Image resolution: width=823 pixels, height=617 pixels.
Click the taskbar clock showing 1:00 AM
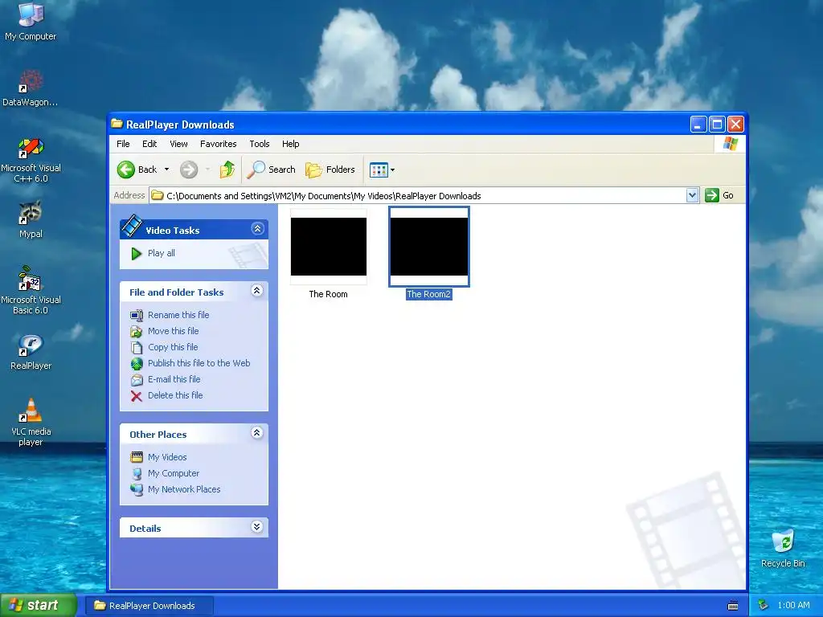click(793, 606)
